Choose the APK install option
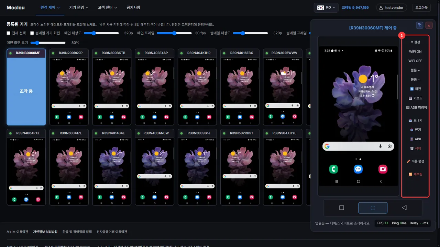The width and height of the screenshot is (440, 247). point(415,139)
